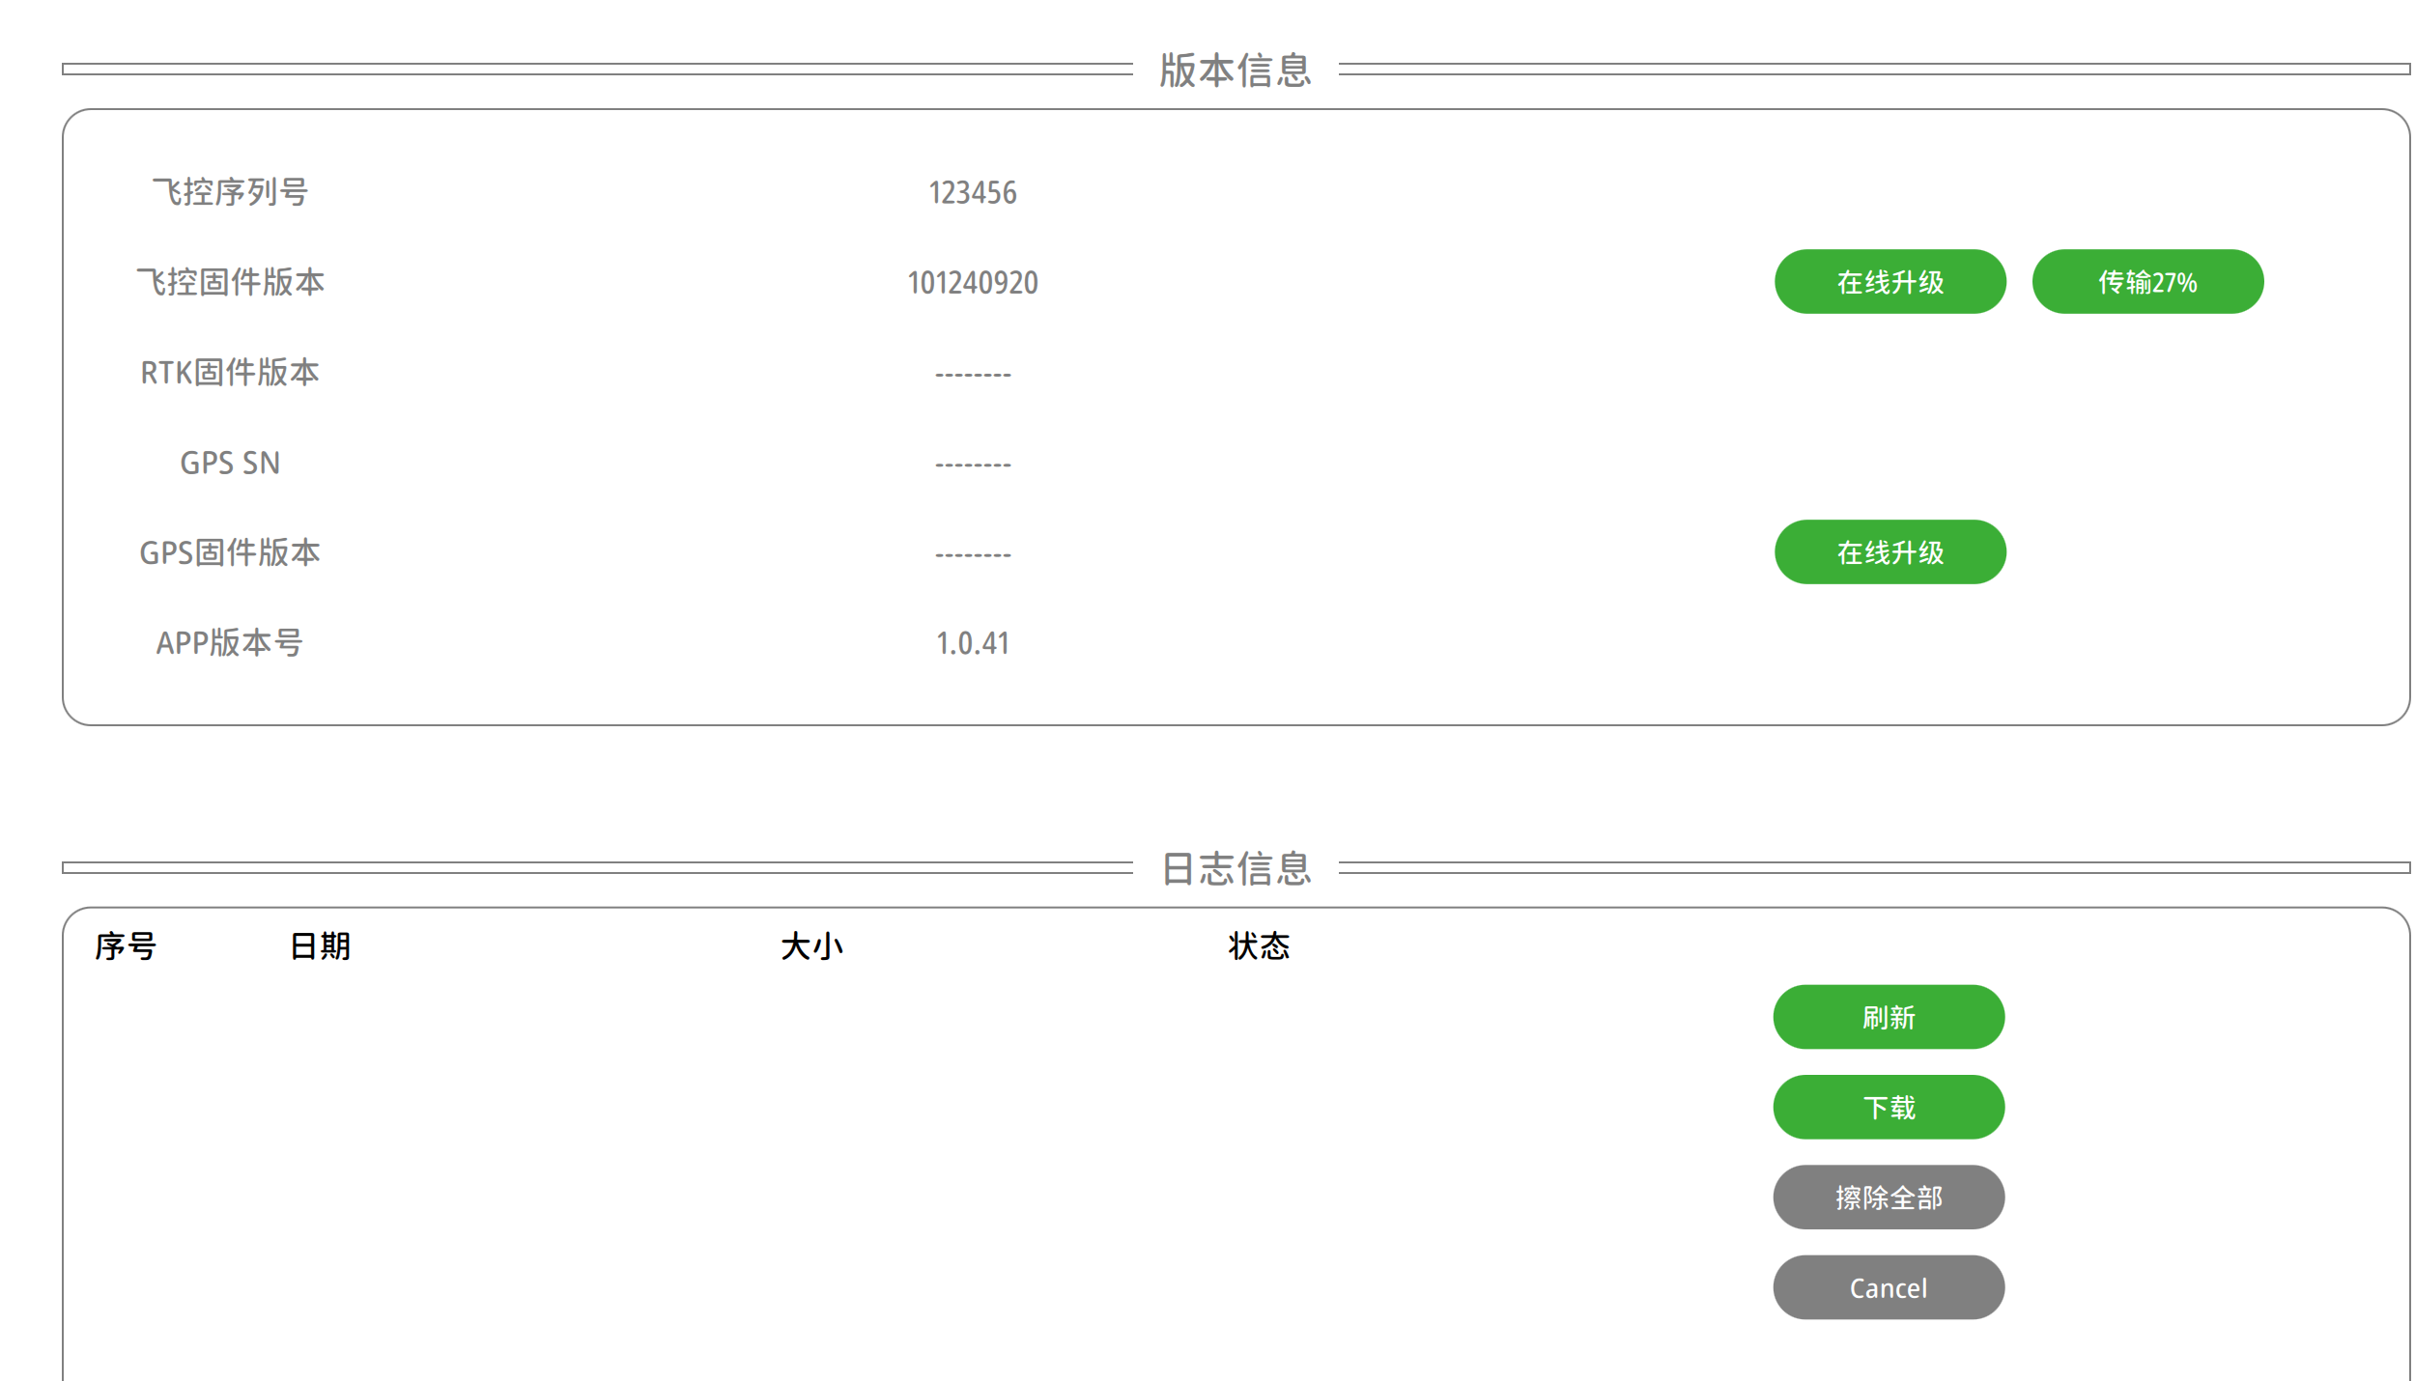Click the 大小 column header
This screenshot has width=2415, height=1381.
coord(812,947)
